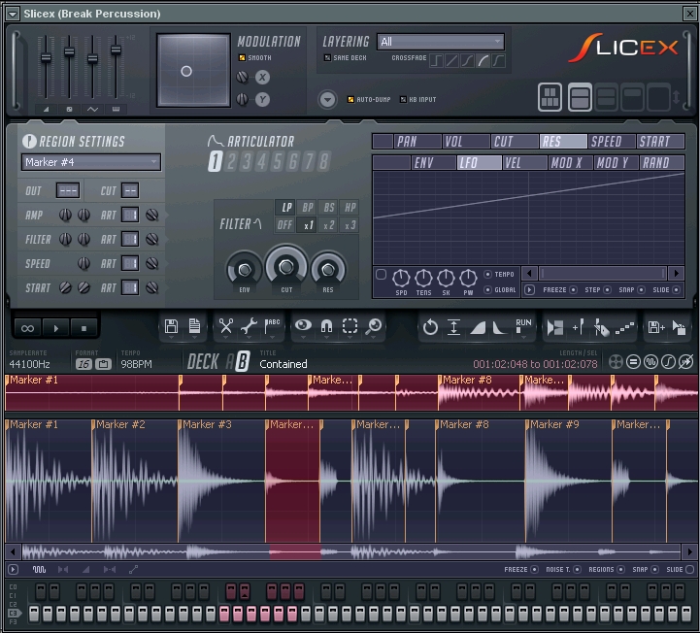
Task: Toggle the Same Deck checkbox
Action: click(x=327, y=57)
